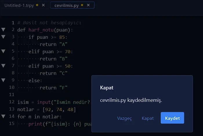203x136 pixels.
Task: Click the number 85 on line 3
Action: coord(62,37)
